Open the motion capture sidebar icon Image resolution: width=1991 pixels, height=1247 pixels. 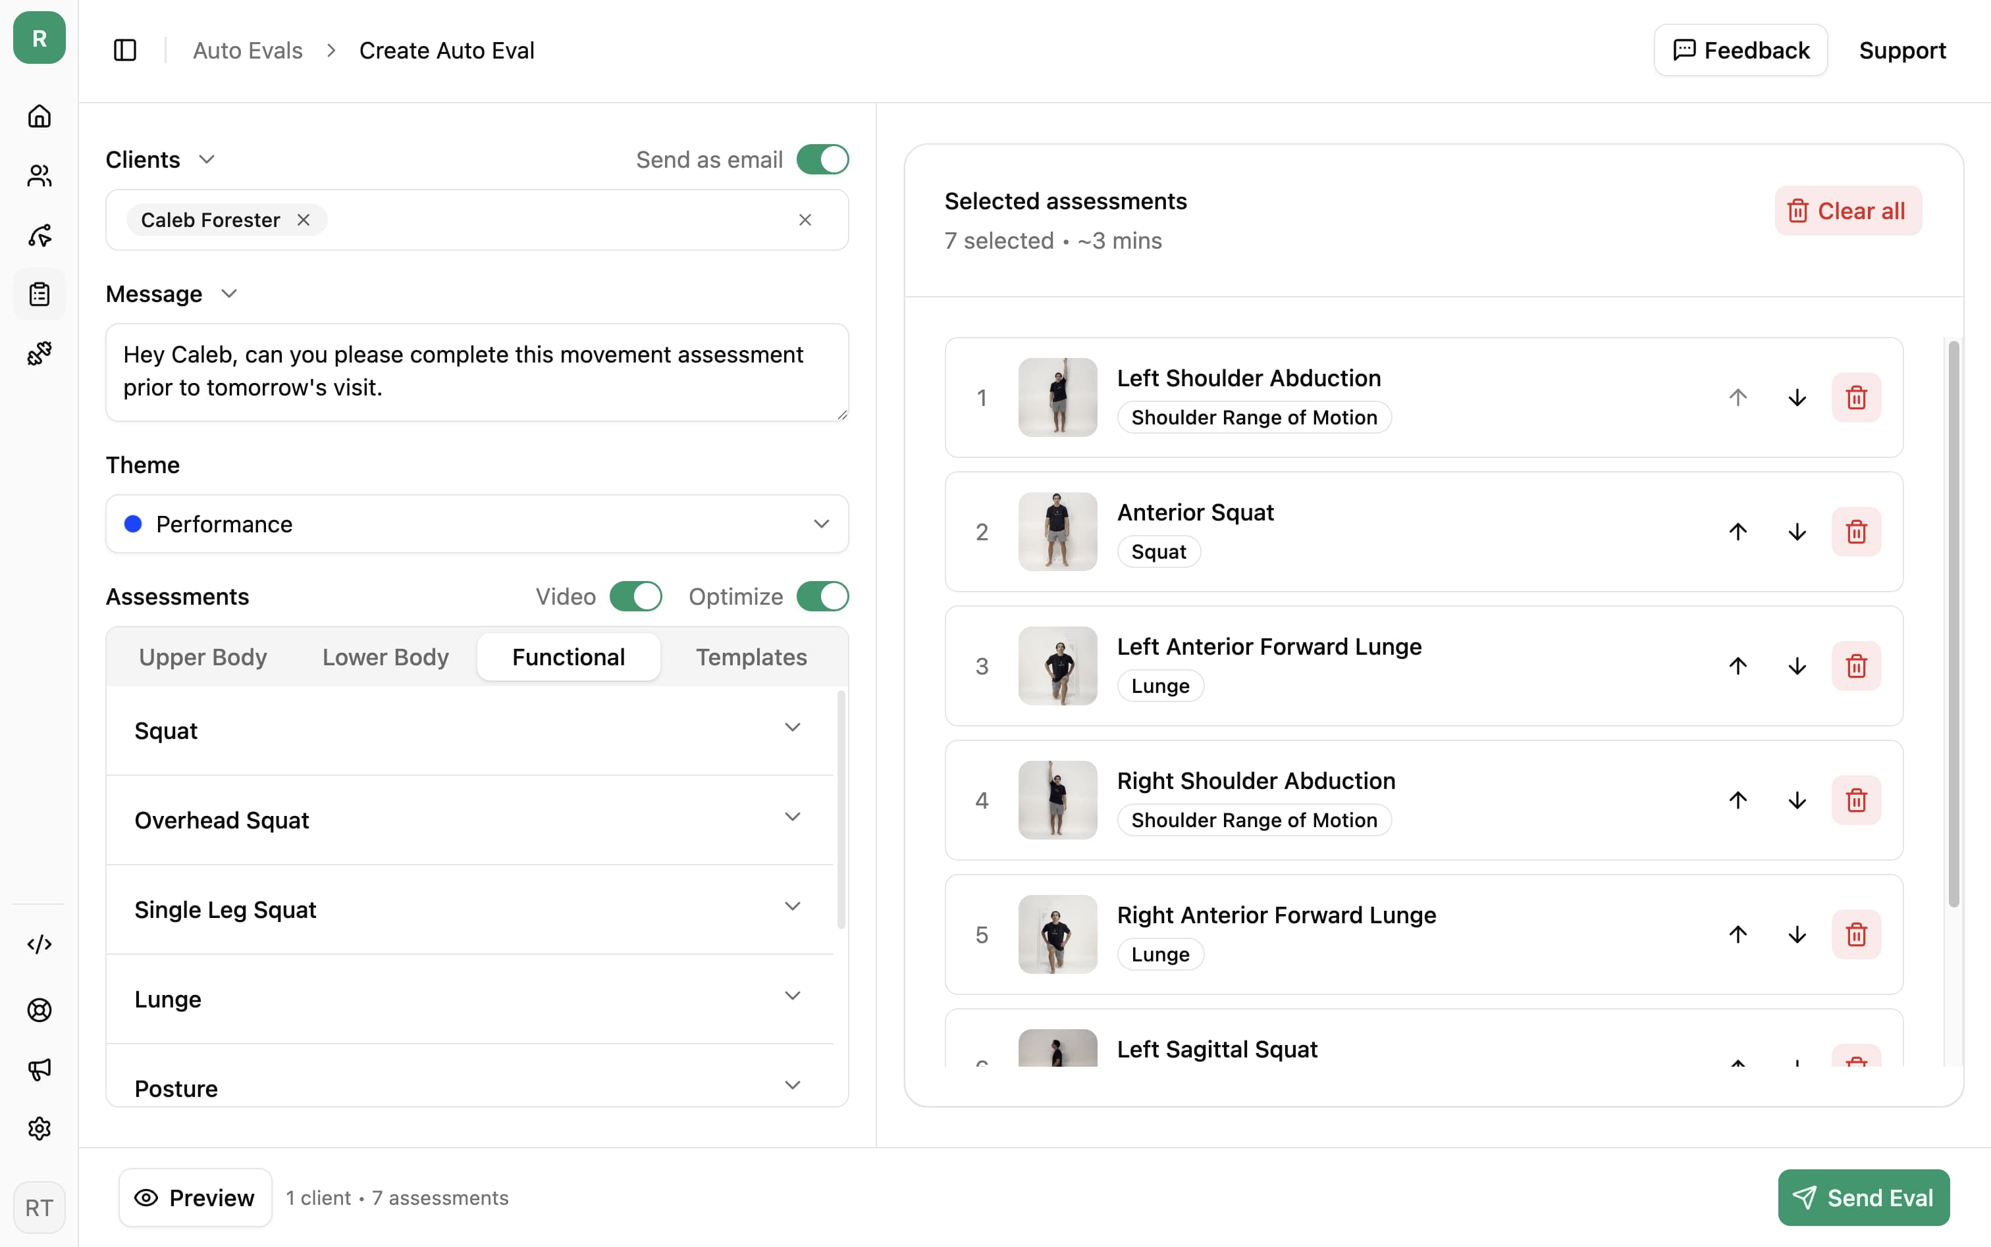coord(39,235)
